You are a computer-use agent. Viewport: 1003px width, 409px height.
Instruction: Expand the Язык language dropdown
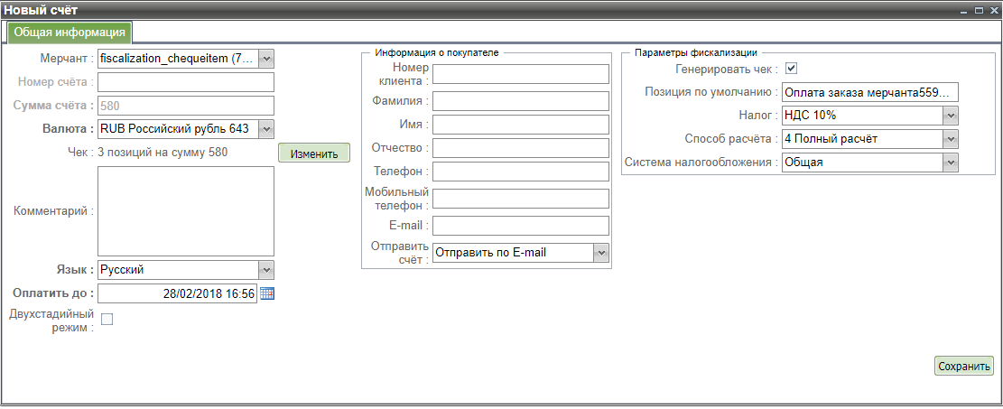(x=265, y=270)
